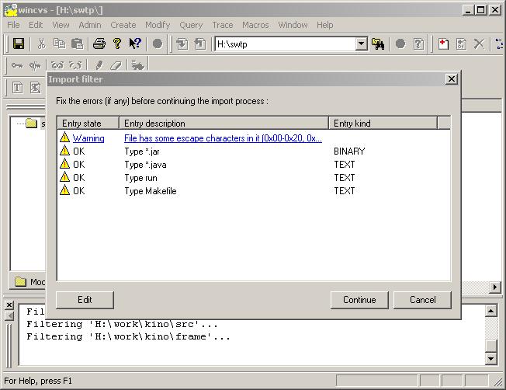Click the right scroll arrow of file pane
This screenshot has height=390, width=506.
click(x=494, y=287)
